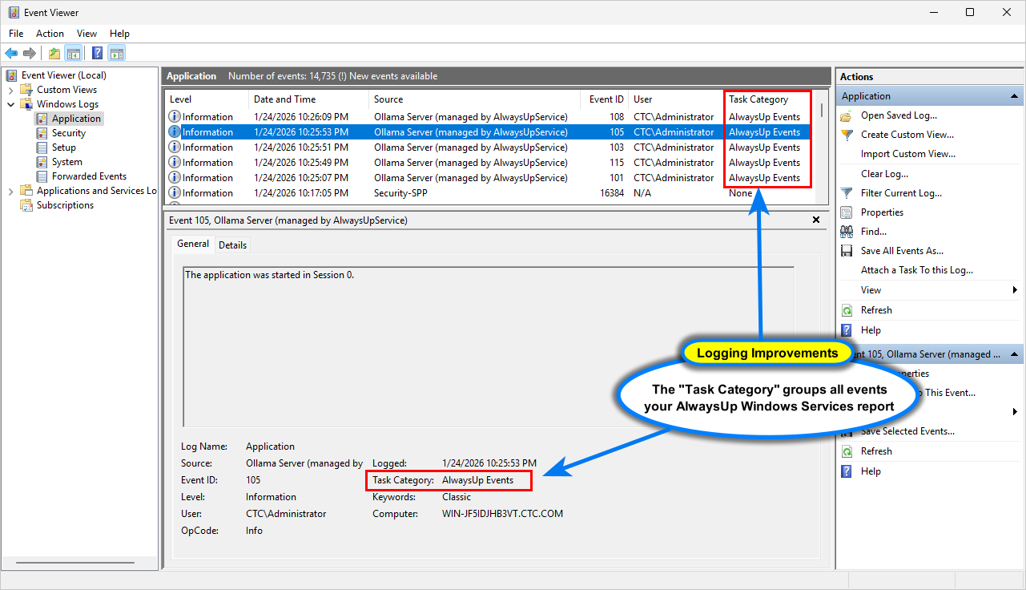The height and width of the screenshot is (590, 1026).
Task: Click the Show/Hide Console Tree toolbar icon
Action: tap(73, 53)
